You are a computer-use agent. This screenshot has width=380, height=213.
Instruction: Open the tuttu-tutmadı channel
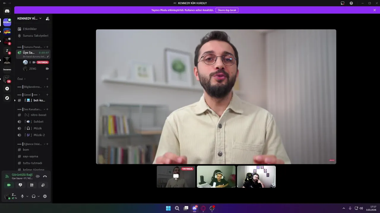33,163
